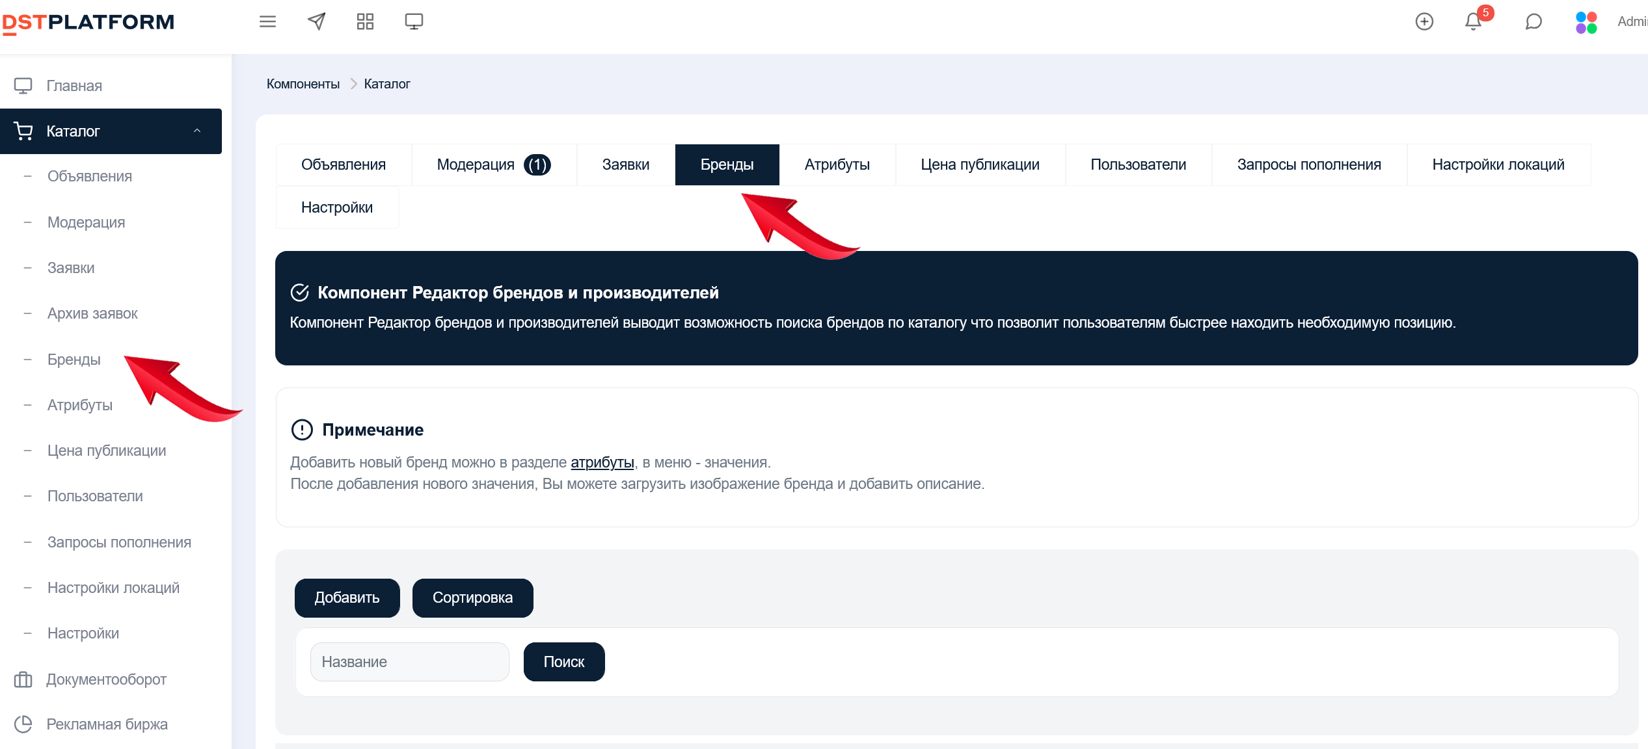The height and width of the screenshot is (749, 1648).
Task: Click the hamburger menu icon
Action: 267,21
